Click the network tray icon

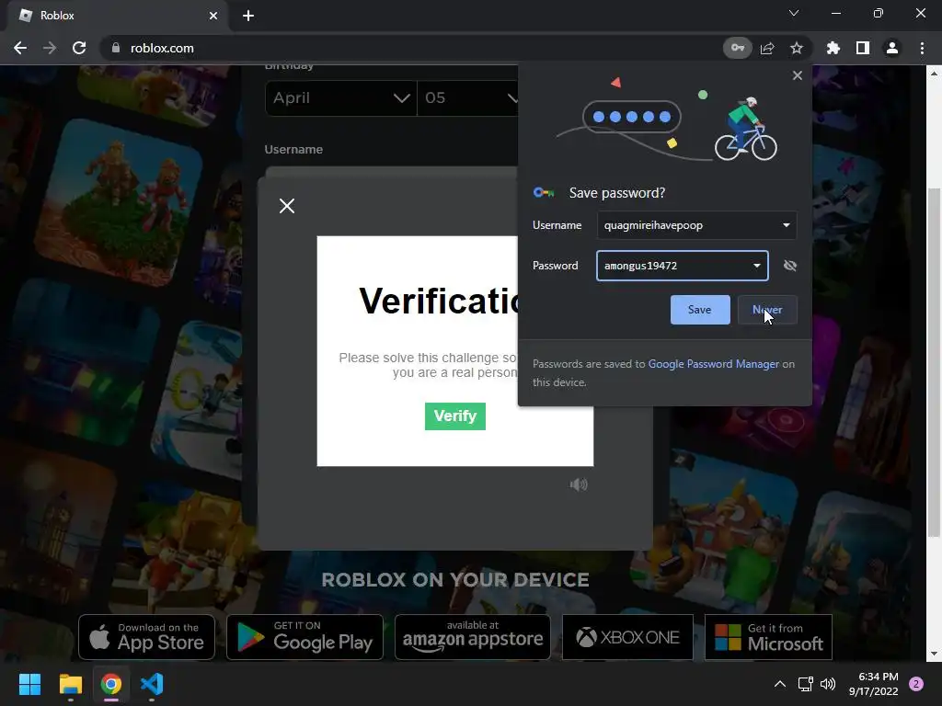click(805, 684)
